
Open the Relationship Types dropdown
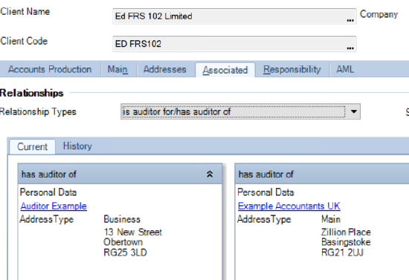tap(354, 111)
